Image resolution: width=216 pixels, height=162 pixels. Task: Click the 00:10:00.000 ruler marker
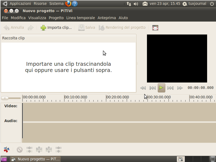[76, 97]
